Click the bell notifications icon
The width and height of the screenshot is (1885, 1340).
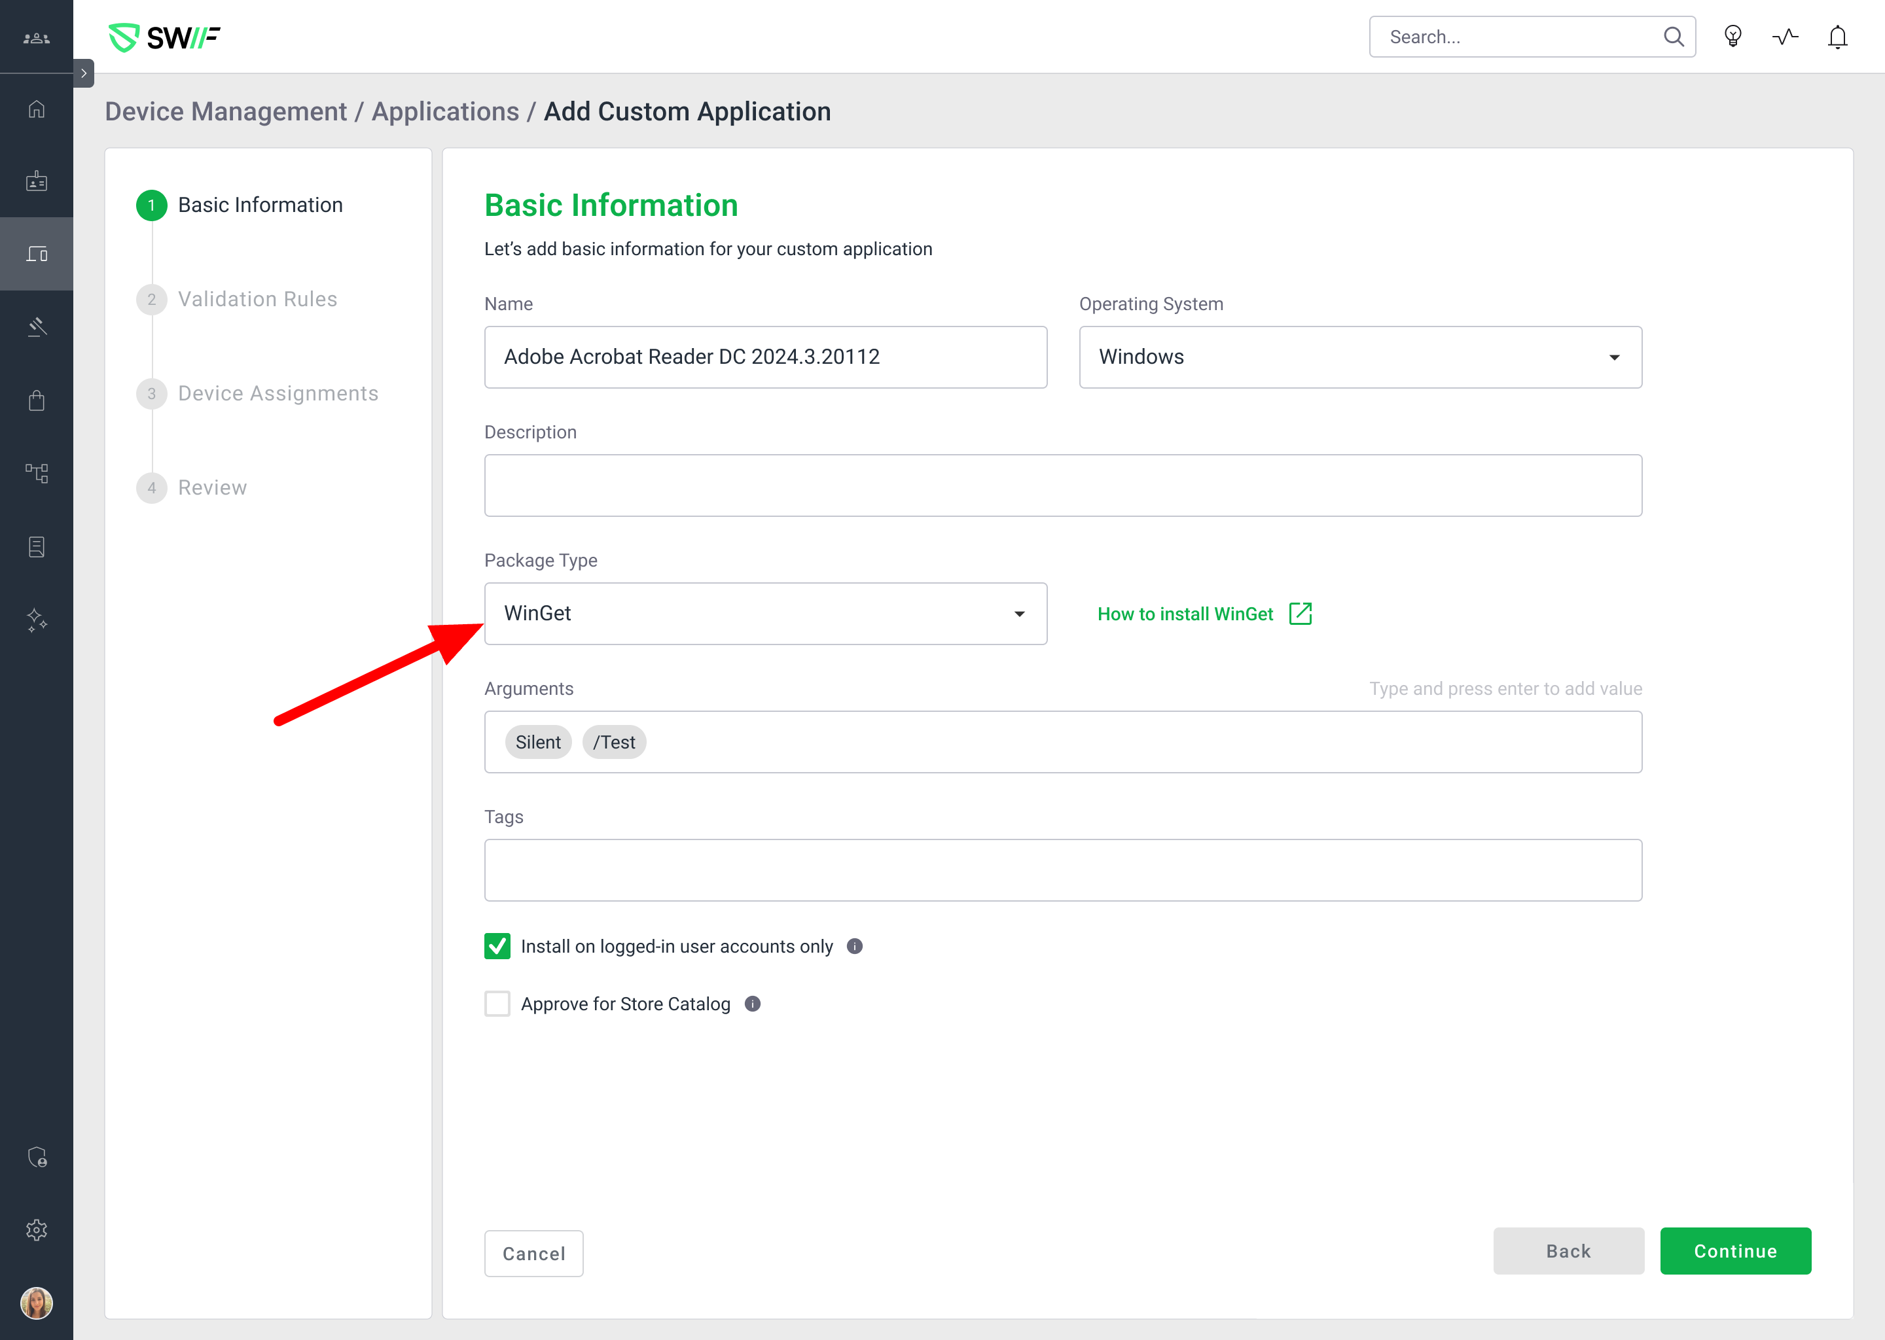pyautogui.click(x=1837, y=37)
